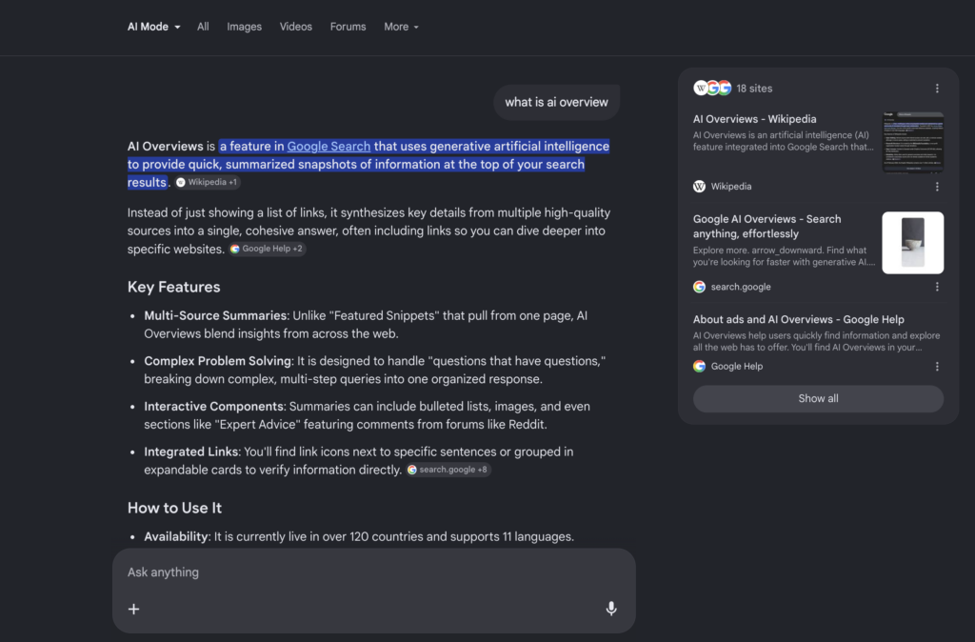Click the Interactive Components bullet text
Screen dimensions: 975x642
367,415
